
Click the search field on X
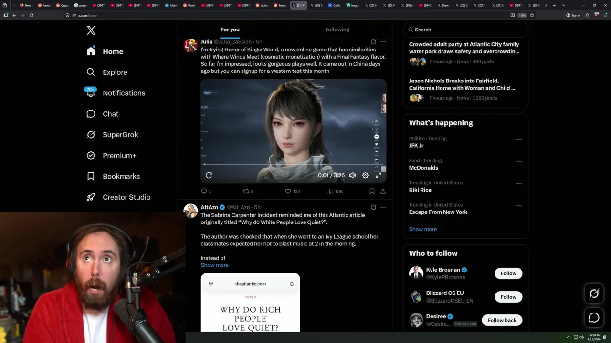465,30
